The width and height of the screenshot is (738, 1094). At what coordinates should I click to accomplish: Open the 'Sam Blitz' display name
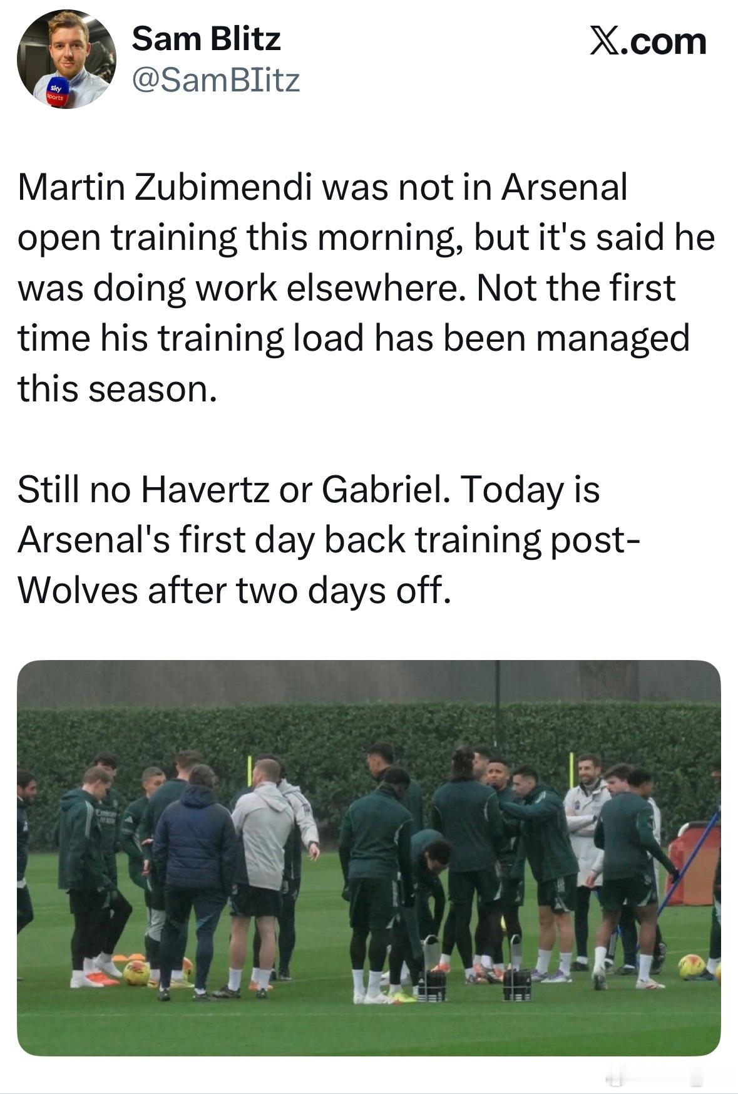point(207,39)
